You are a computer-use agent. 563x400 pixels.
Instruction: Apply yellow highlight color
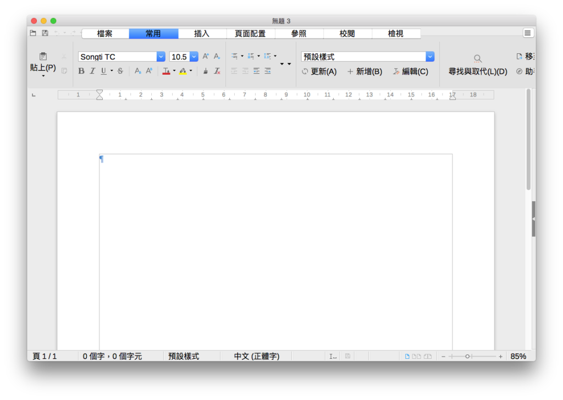click(x=183, y=71)
